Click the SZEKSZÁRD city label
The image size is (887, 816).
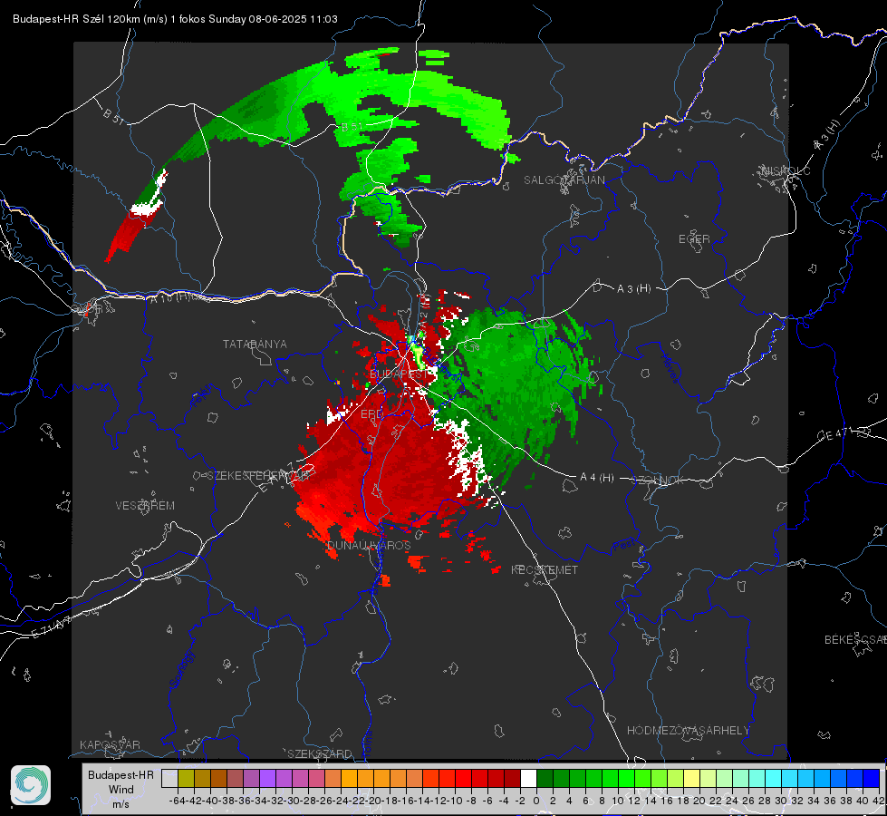(x=320, y=753)
